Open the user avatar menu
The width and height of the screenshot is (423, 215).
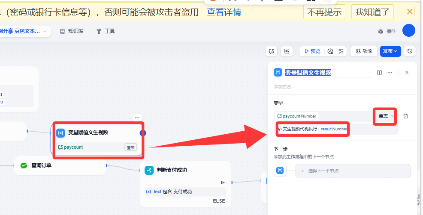(409, 30)
